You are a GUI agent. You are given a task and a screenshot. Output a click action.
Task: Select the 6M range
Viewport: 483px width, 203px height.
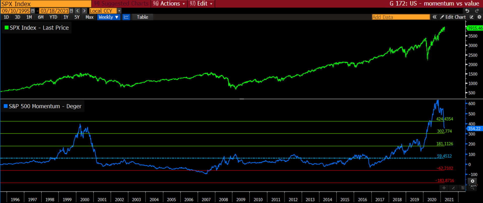click(x=41, y=17)
